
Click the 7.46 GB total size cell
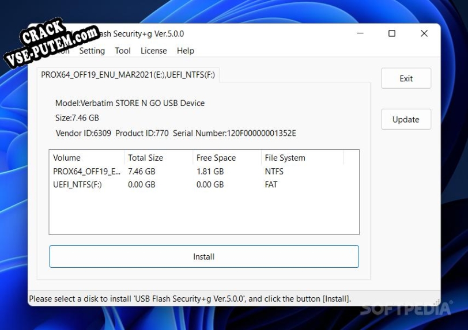[142, 171]
